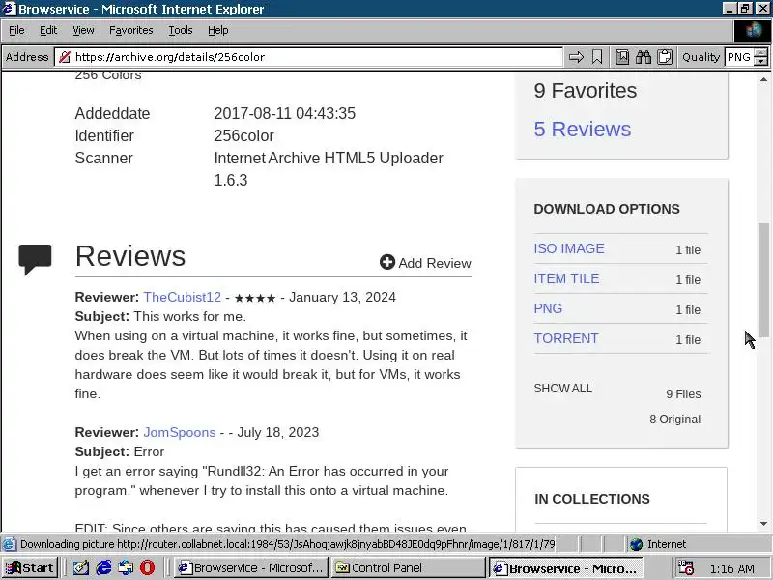Image resolution: width=773 pixels, height=580 pixels.
Task: Open the View menu
Action: 83,31
